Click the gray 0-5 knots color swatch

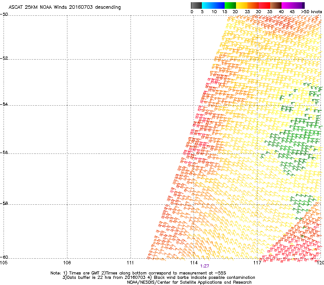pyautogui.click(x=196, y=5)
